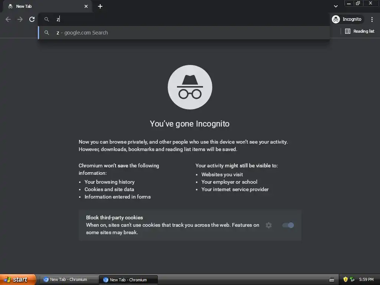Expand the tab search chevron

coord(335,6)
